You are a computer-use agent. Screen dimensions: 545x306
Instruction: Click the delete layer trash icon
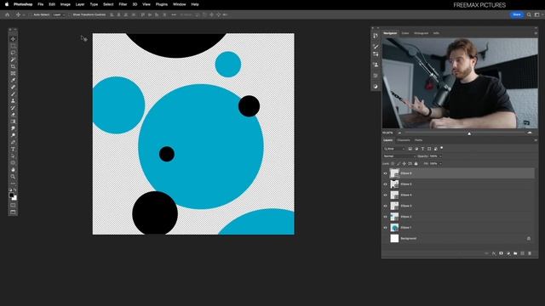pyautogui.click(x=530, y=253)
